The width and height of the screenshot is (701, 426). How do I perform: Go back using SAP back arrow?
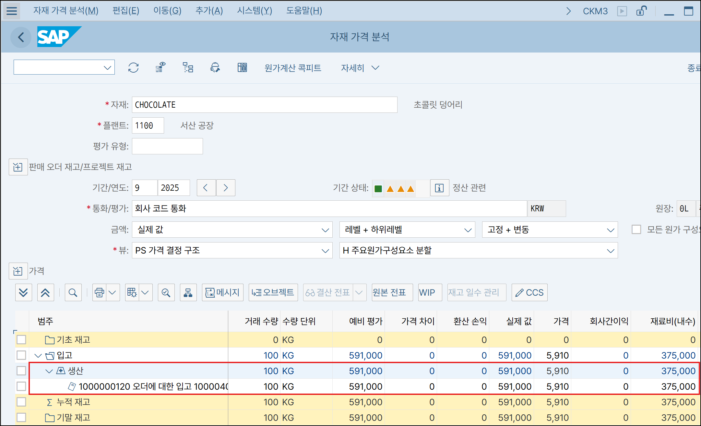coord(21,37)
